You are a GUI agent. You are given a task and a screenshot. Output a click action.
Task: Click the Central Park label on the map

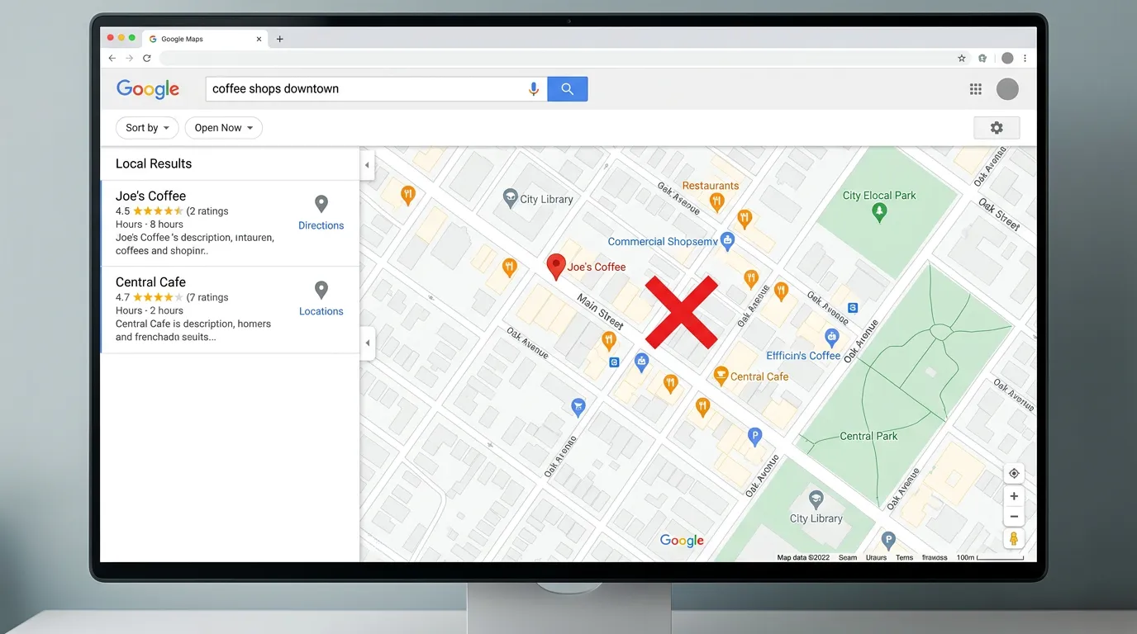(868, 436)
